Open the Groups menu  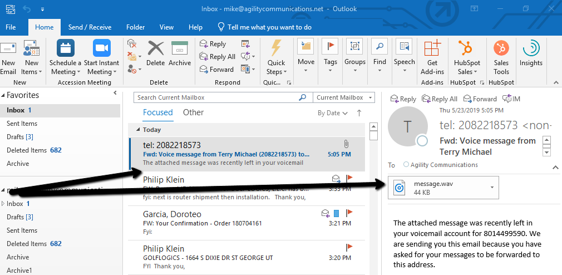(355, 57)
